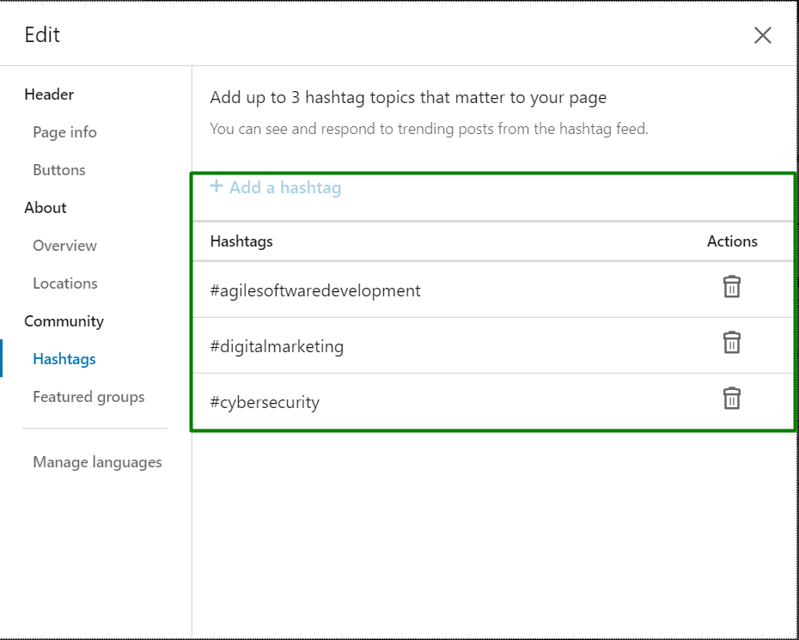
Task: Delete the #digitalmarketing hashtag
Action: (x=731, y=343)
